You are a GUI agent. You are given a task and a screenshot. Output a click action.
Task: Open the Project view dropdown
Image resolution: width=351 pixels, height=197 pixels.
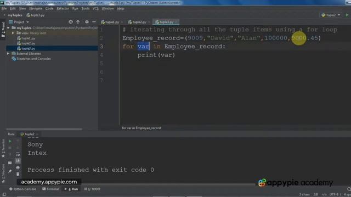[19, 22]
